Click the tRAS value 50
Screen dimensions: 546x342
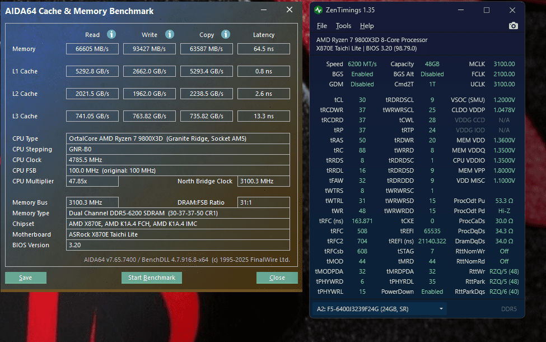pos(362,140)
